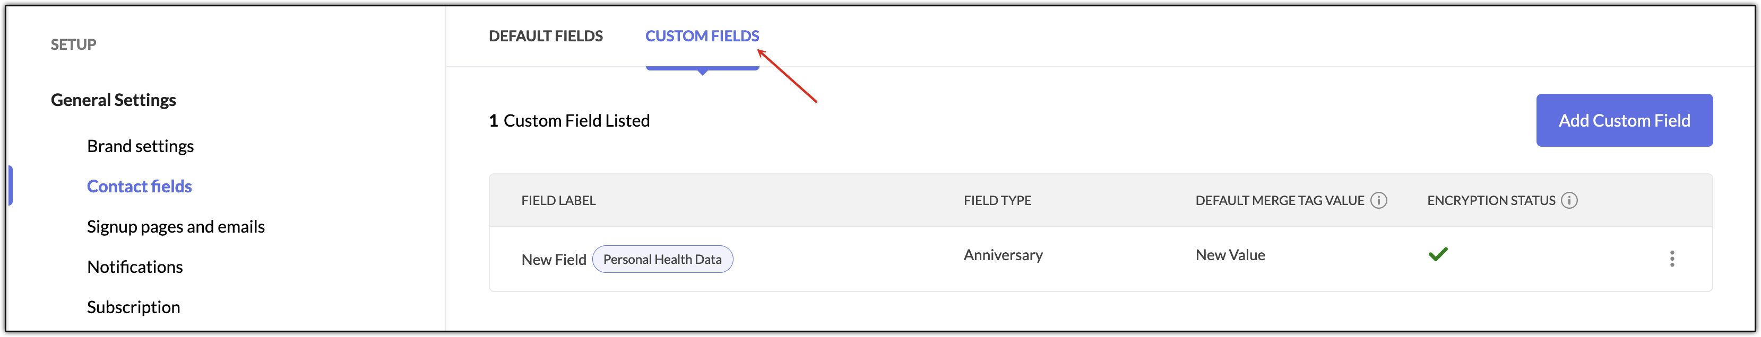Select the Custom Fields tab
This screenshot has height=337, width=1761.
click(x=702, y=36)
